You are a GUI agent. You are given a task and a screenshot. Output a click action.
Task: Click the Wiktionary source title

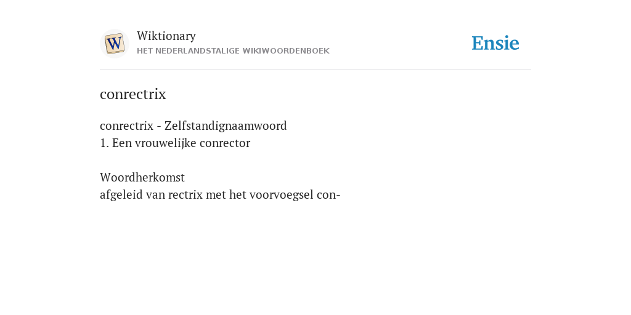click(166, 36)
